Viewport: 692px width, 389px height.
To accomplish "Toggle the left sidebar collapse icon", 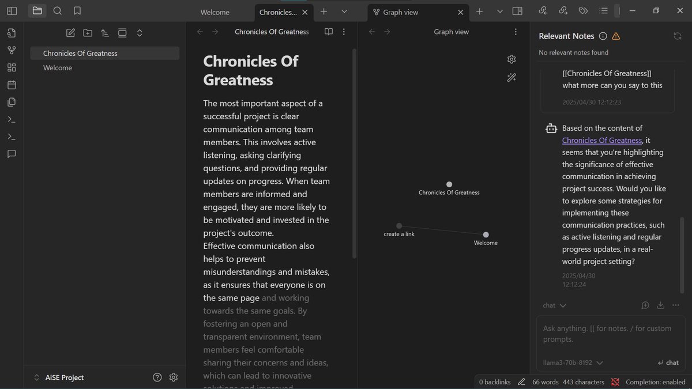I will coord(12,11).
